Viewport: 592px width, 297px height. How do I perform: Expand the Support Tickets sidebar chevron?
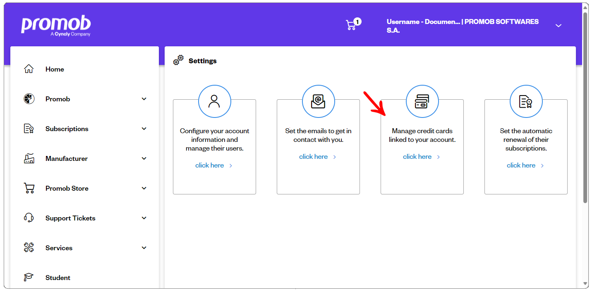click(144, 218)
